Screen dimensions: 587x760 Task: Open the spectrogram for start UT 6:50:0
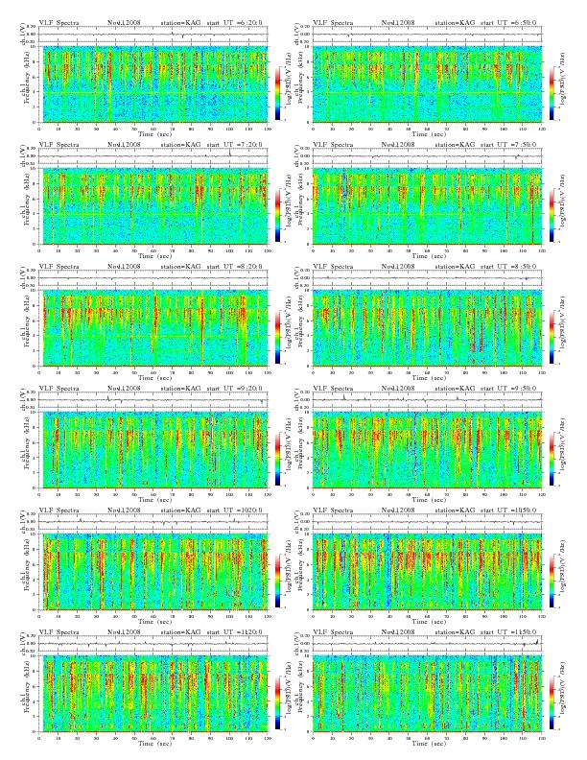pyautogui.click(x=427, y=83)
